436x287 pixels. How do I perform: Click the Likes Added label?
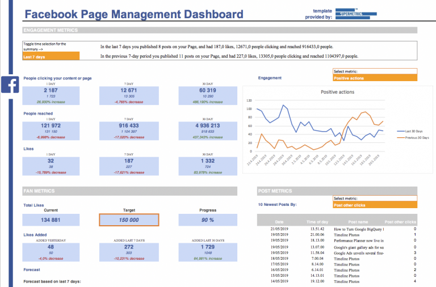35,235
